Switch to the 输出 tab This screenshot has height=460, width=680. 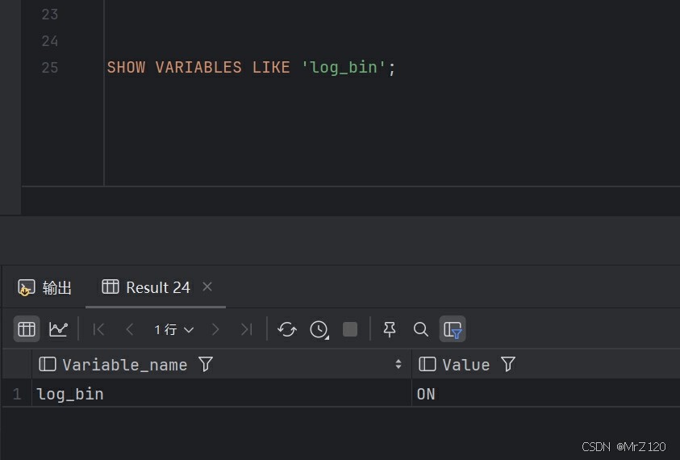tap(45, 287)
